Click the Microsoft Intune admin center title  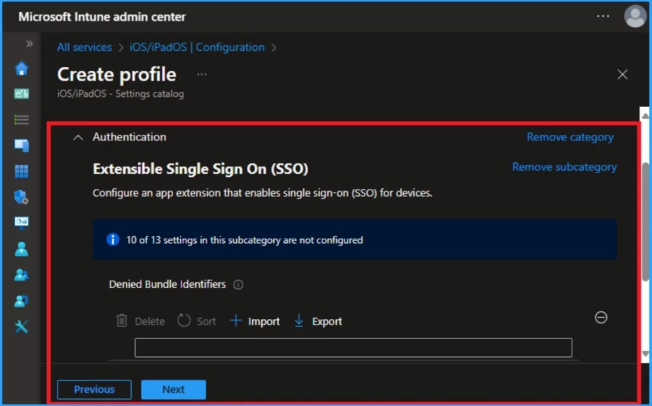pos(103,17)
